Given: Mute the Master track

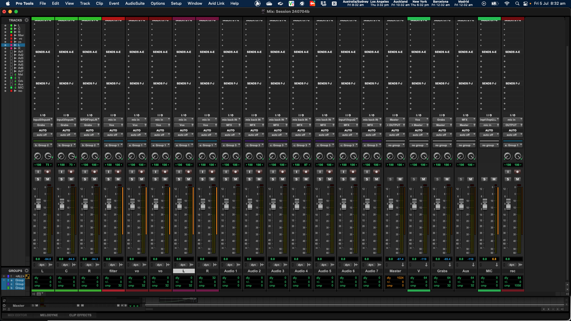Looking at the screenshot, I should (x=400, y=179).
